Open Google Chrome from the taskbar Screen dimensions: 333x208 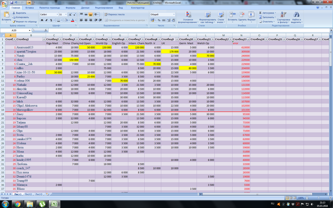pyautogui.click(x=18, y=204)
